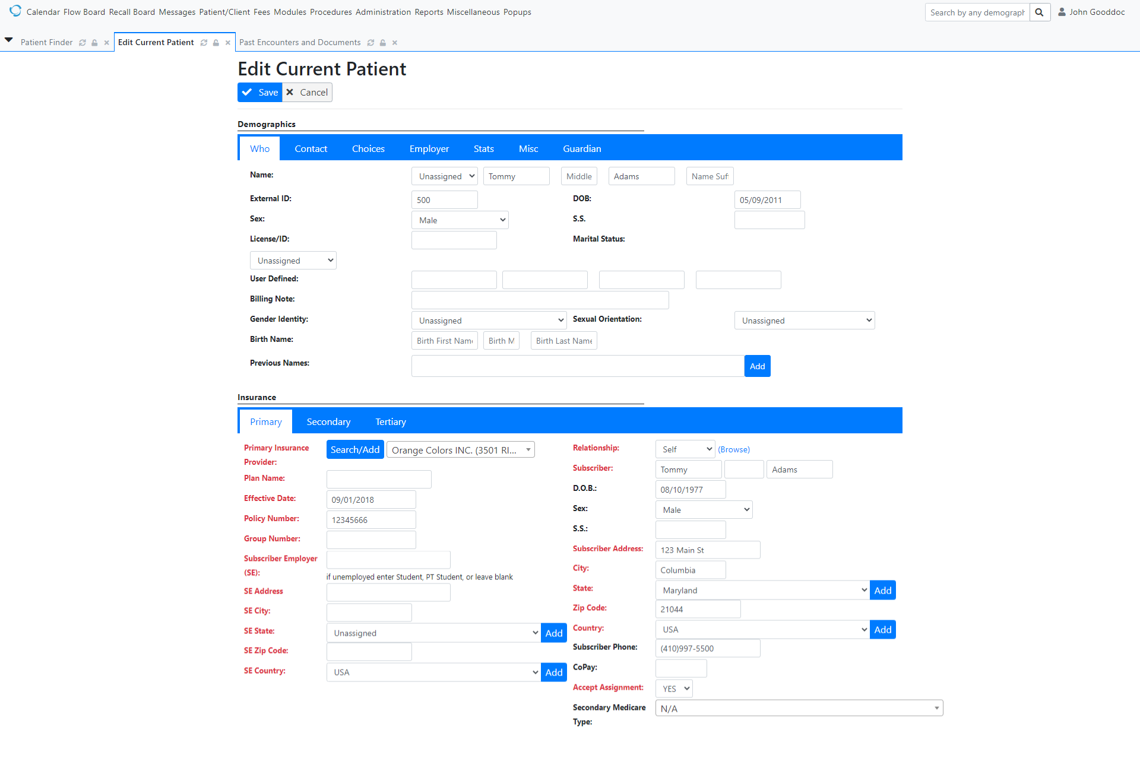The height and width of the screenshot is (761, 1140).
Task: Open the Accept Assignment dropdown
Action: [x=673, y=688]
